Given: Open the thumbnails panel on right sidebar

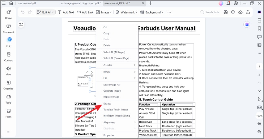Looking at the screenshot, I should coord(259,20).
